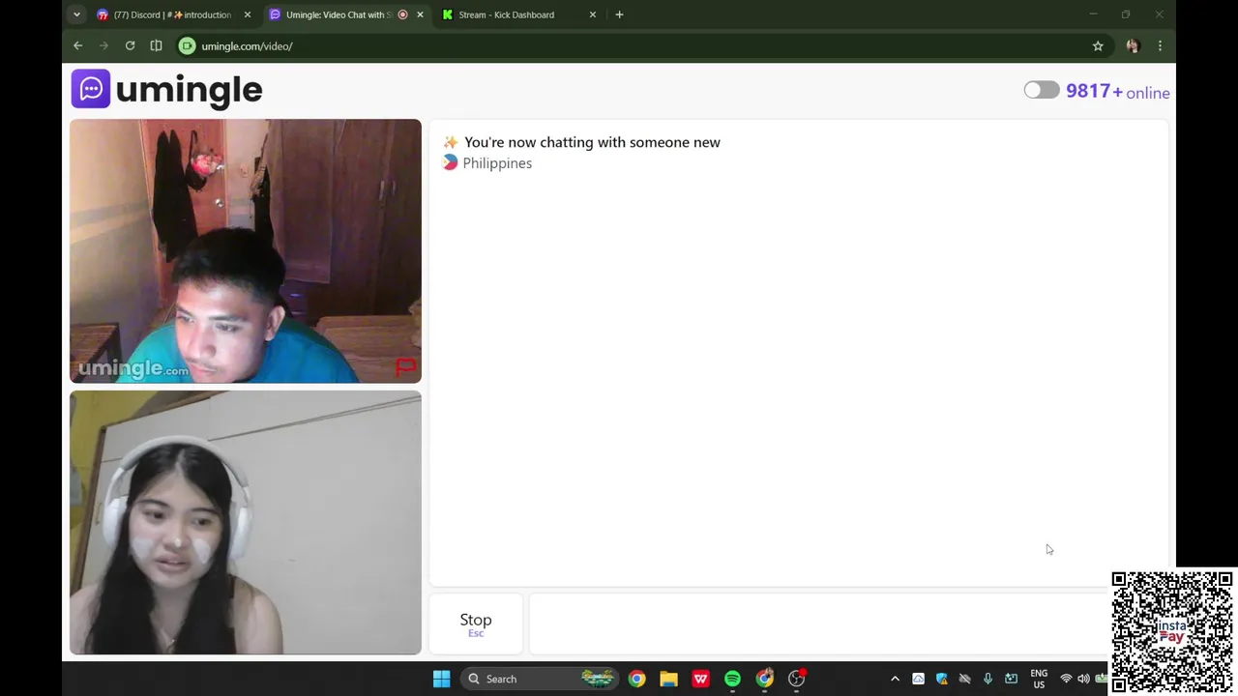Close the Discord introduction tab
The width and height of the screenshot is (1238, 696).
(248, 14)
